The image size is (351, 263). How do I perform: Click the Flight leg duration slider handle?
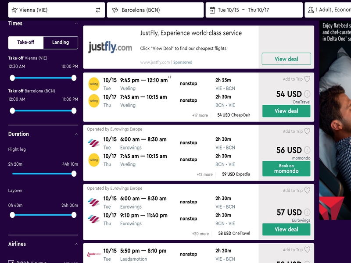pyautogui.click(x=74, y=174)
